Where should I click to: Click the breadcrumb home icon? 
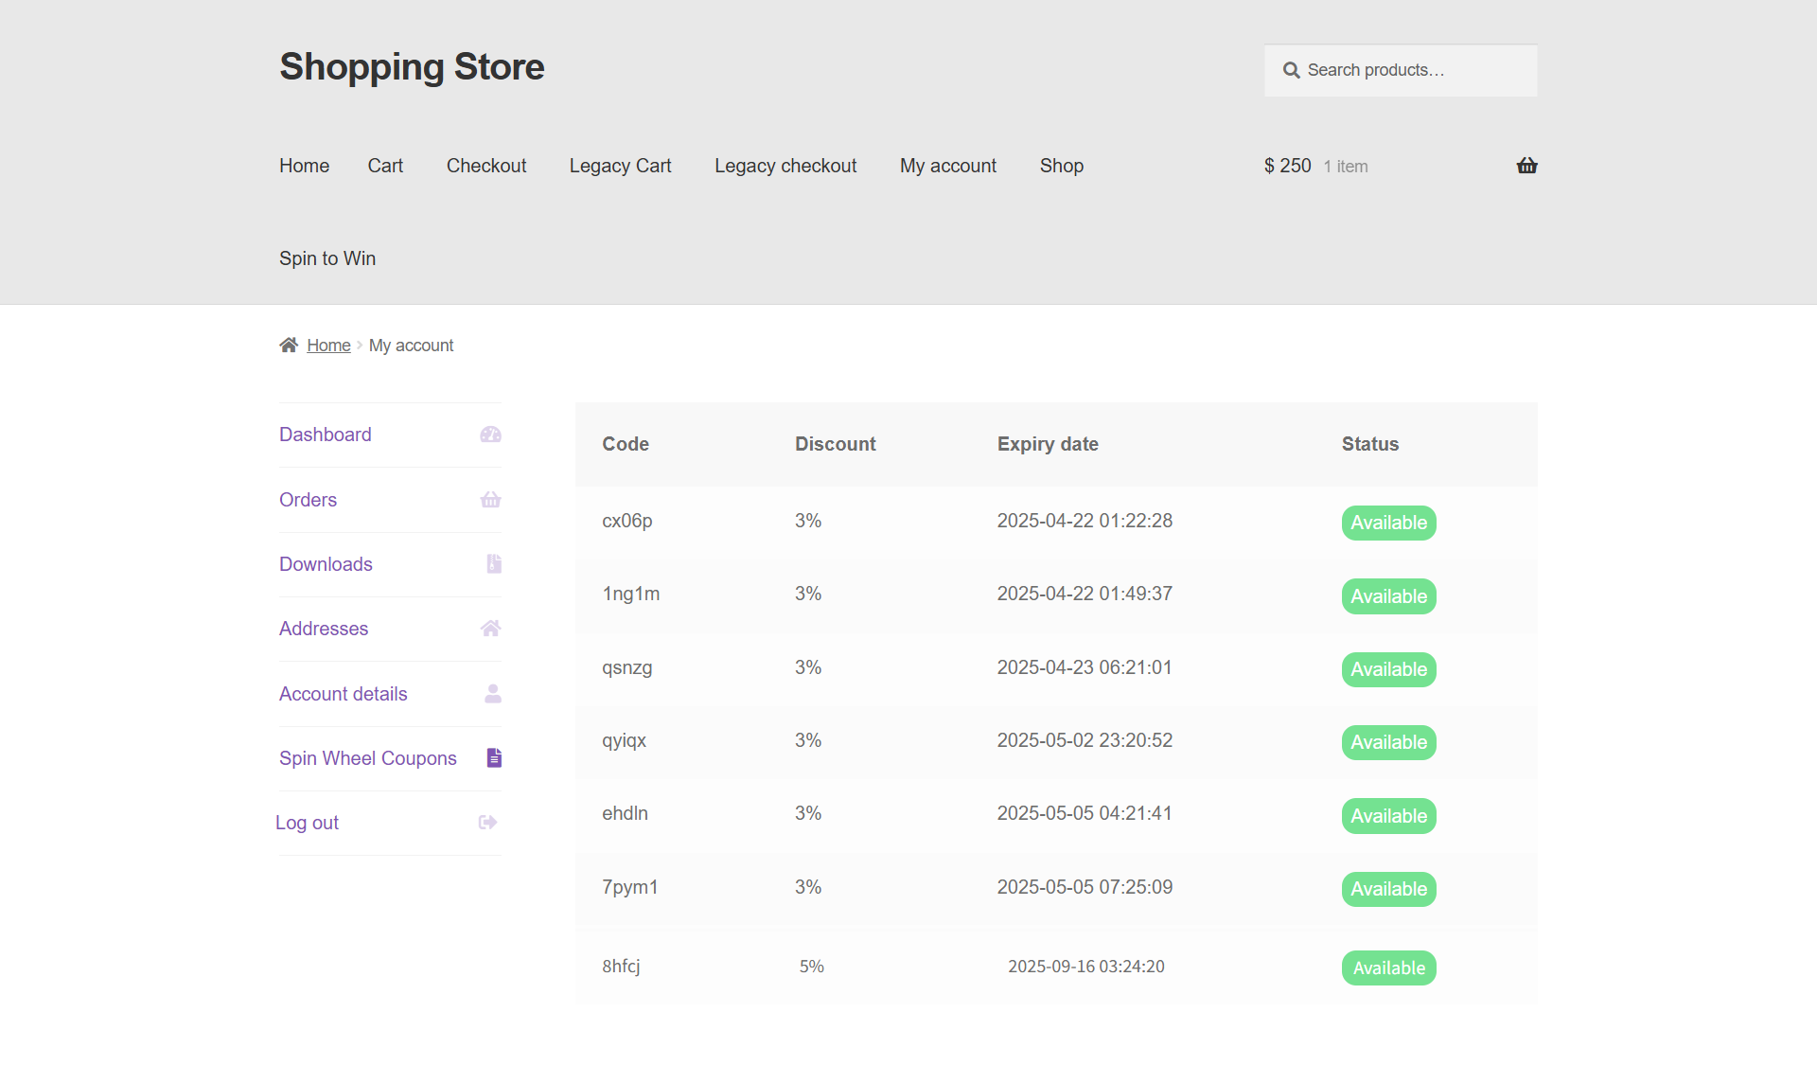289,345
